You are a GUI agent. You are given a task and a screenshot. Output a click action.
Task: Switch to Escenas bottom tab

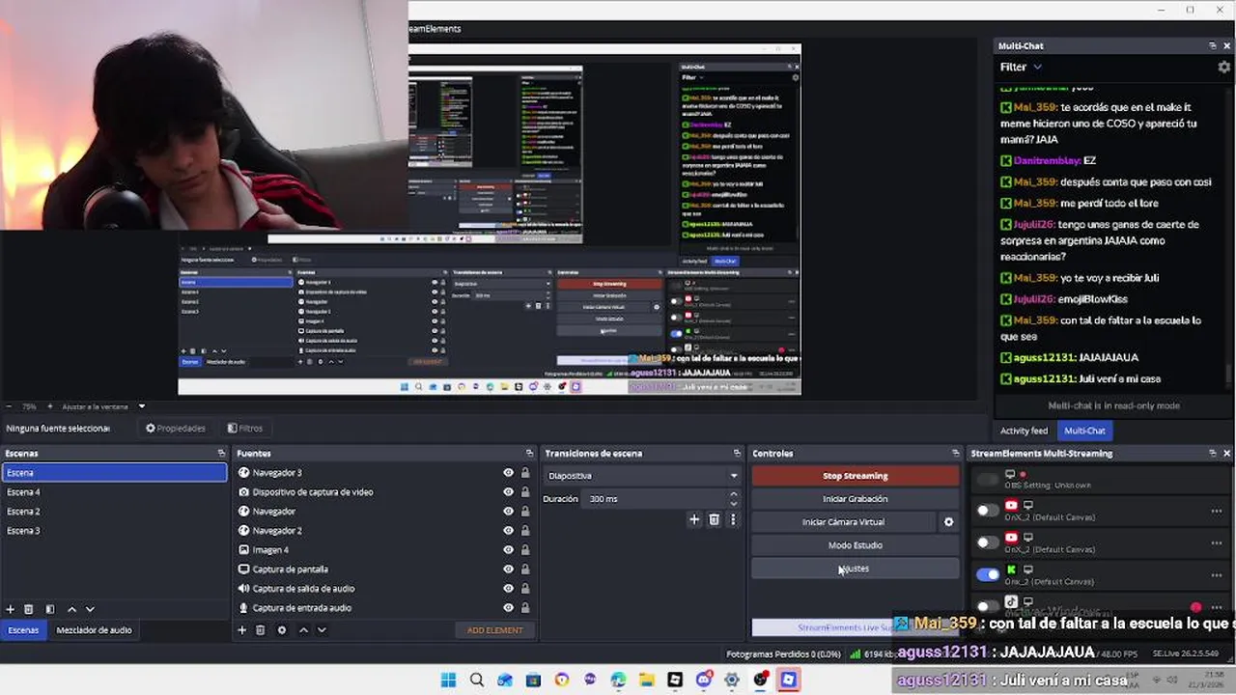[23, 630]
